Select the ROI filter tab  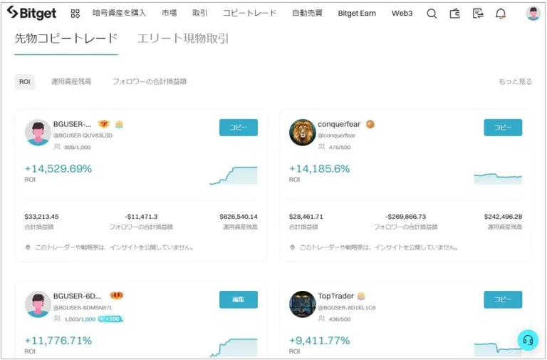click(x=25, y=82)
